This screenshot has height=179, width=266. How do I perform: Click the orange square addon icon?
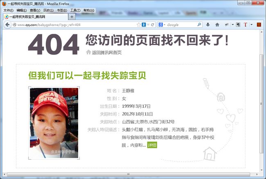coord(259,25)
